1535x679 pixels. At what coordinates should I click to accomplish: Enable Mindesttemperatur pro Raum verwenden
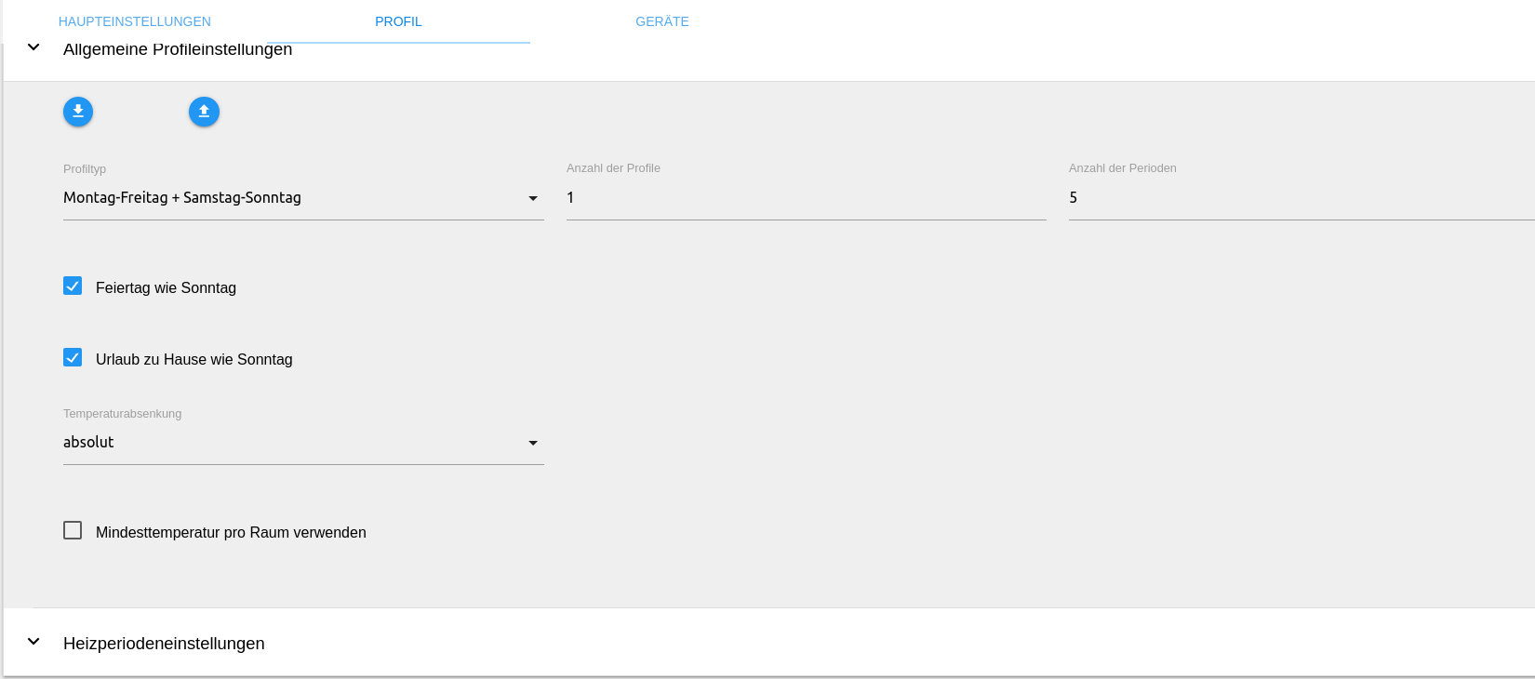tap(73, 531)
